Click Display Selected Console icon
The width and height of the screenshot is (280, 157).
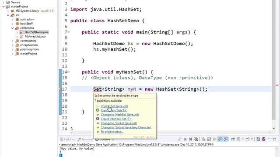pos(238,139)
